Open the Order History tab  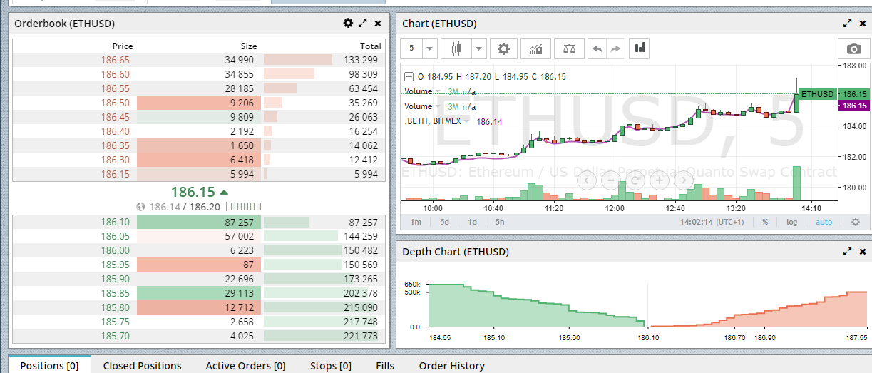[x=451, y=365]
